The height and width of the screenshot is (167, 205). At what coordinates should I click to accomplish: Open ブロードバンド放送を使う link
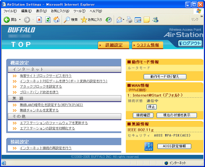click(39, 92)
